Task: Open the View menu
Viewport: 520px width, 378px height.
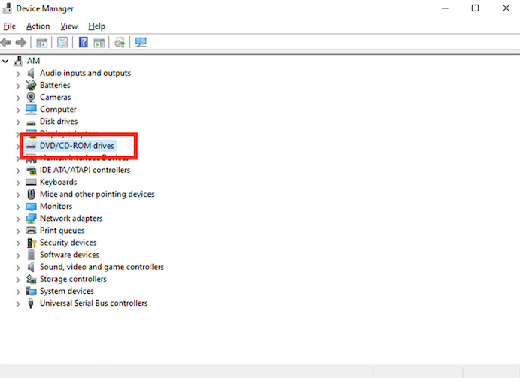Action: [69, 26]
